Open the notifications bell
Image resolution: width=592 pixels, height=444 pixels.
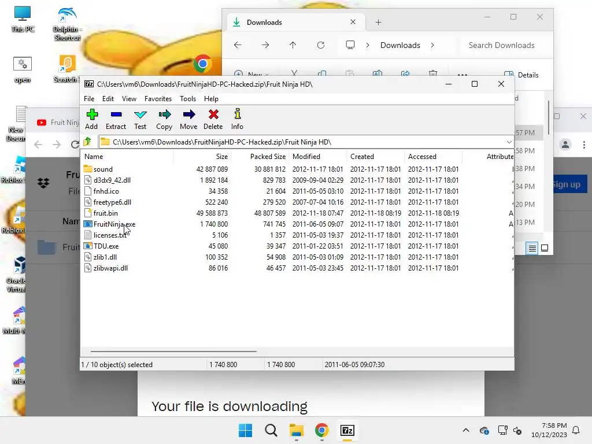click(576, 430)
